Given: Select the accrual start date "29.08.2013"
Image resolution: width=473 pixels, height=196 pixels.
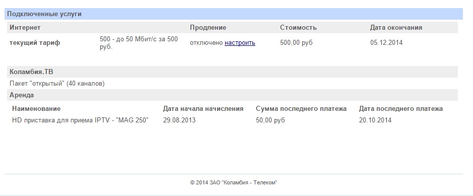Looking at the screenshot, I should tap(179, 120).
